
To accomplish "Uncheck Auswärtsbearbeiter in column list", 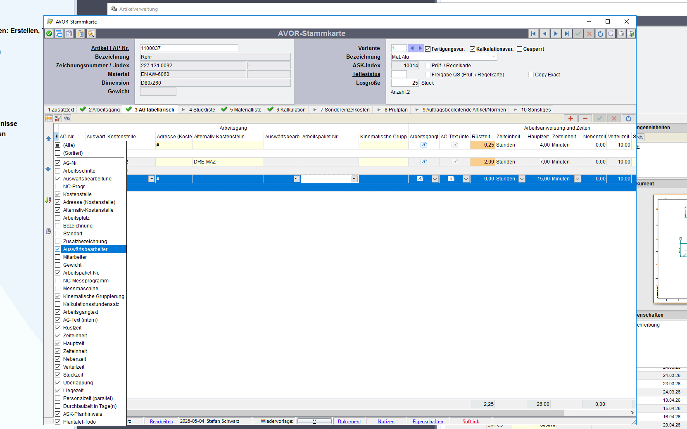I will point(58,249).
